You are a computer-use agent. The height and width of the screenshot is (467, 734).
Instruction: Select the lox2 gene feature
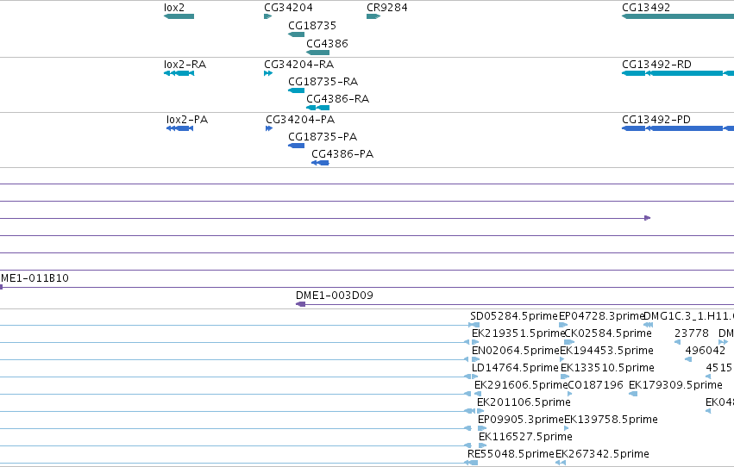click(x=179, y=16)
